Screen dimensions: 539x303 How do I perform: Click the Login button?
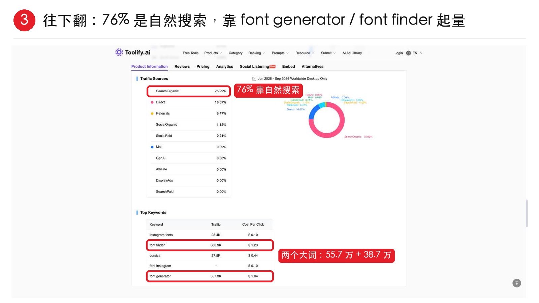click(x=399, y=53)
